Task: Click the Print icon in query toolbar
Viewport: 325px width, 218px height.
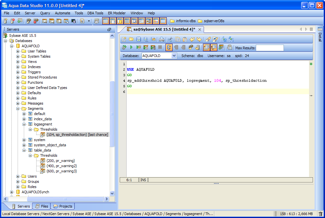Action: [x=162, y=39]
